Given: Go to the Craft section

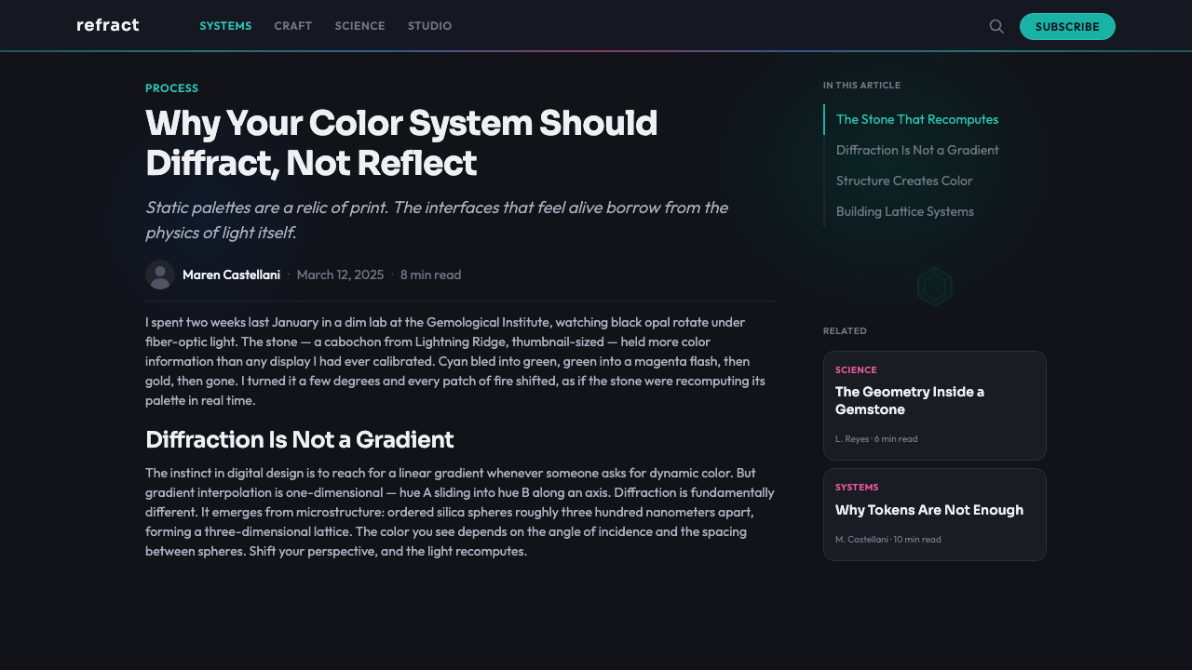Looking at the screenshot, I should tap(293, 26).
